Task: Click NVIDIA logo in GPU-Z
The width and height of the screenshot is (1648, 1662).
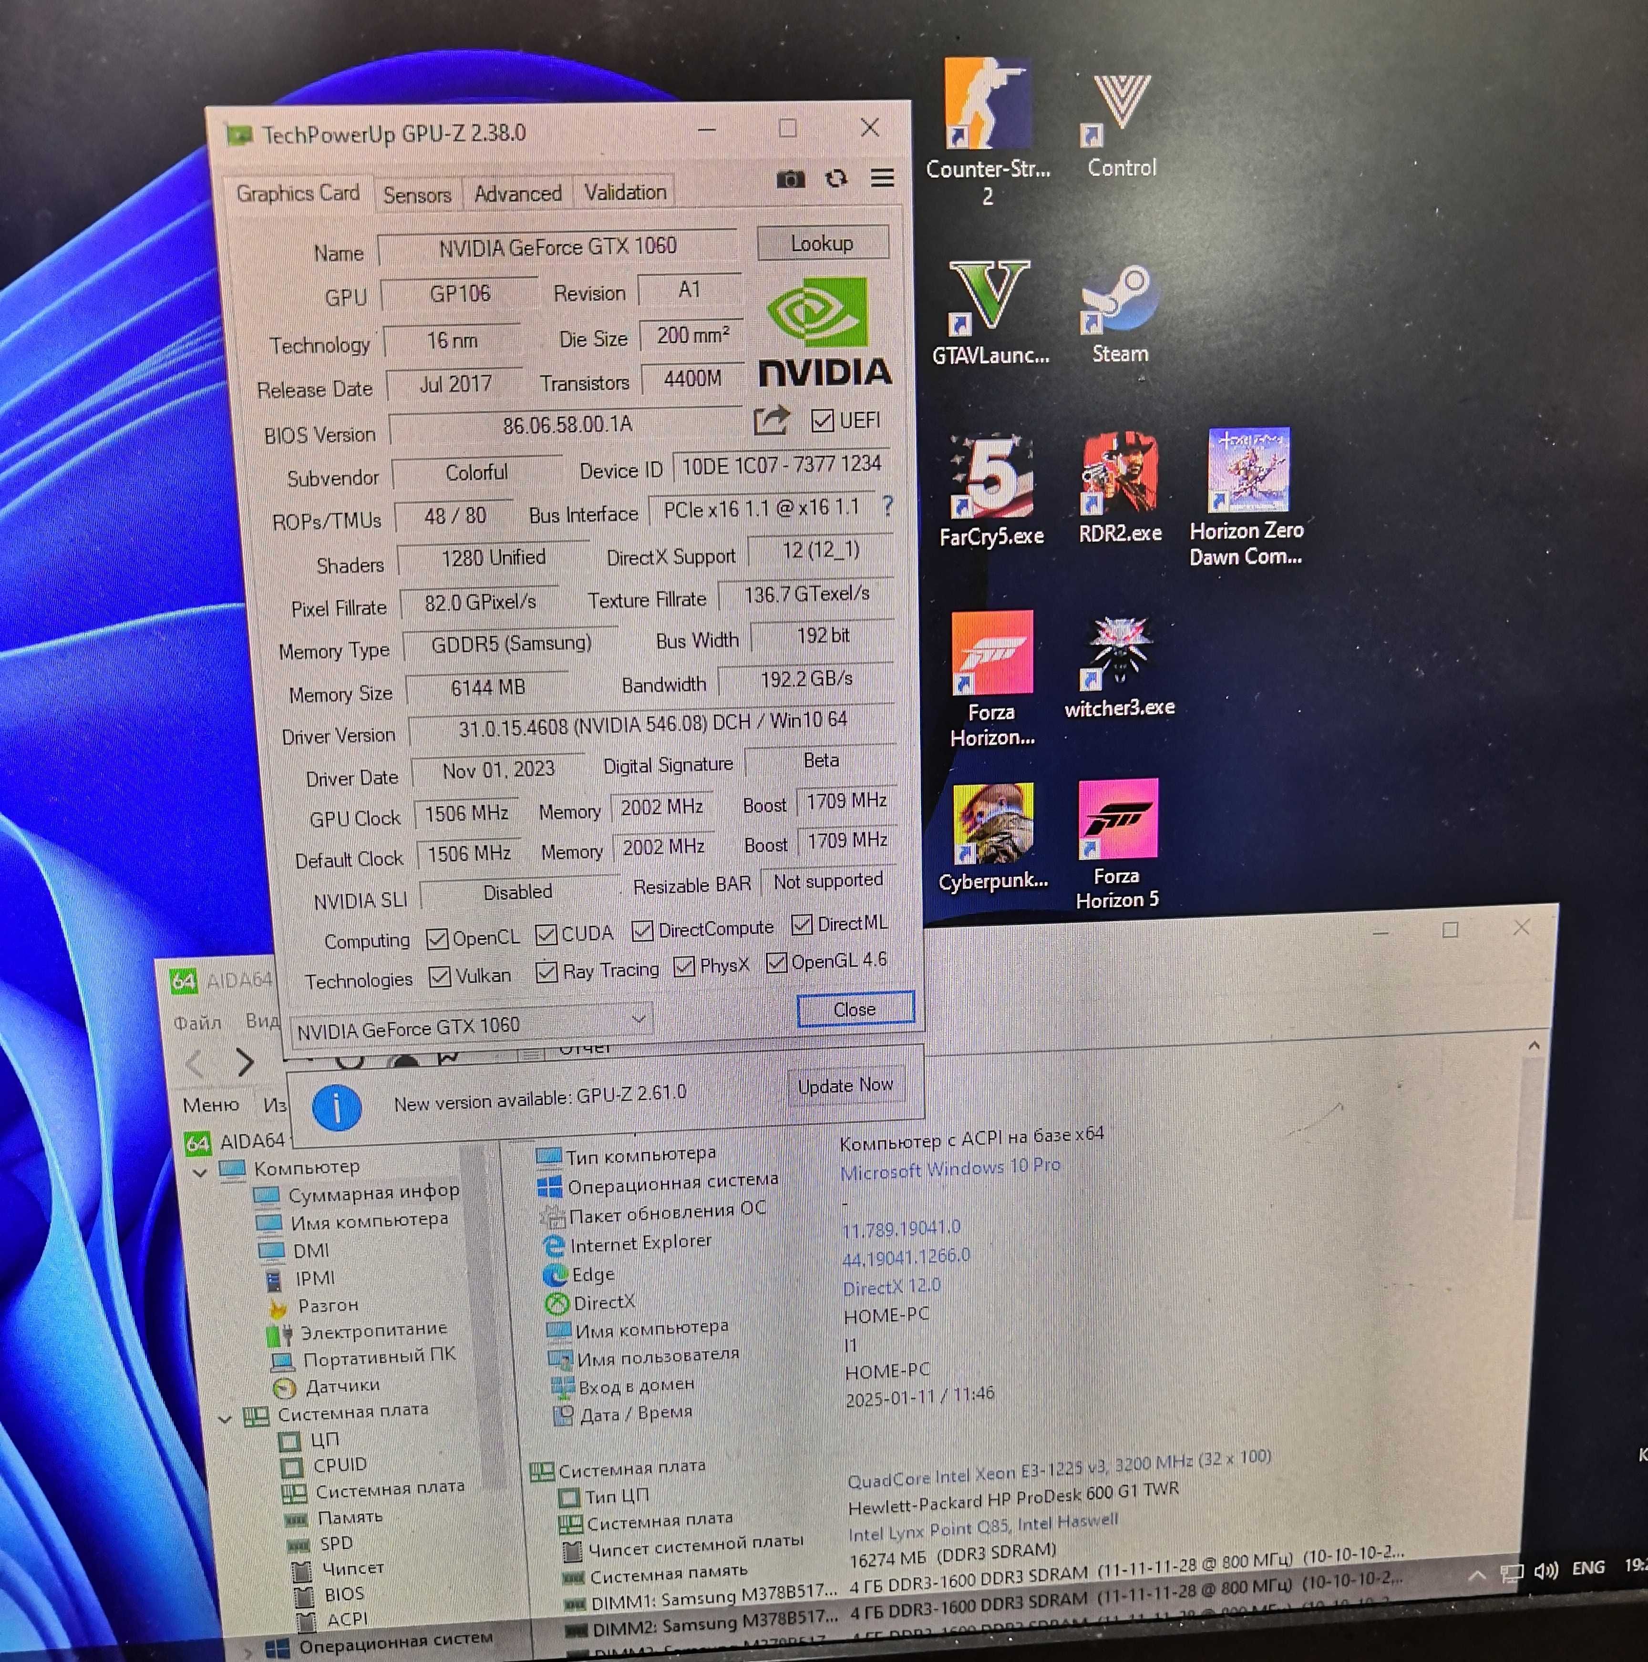Action: (x=824, y=332)
